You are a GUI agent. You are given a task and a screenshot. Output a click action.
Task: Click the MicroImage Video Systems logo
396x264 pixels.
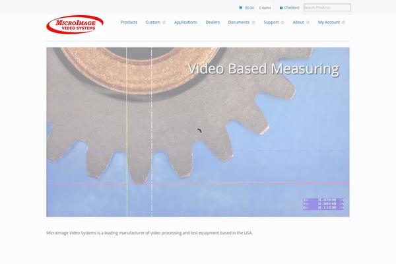75,24
